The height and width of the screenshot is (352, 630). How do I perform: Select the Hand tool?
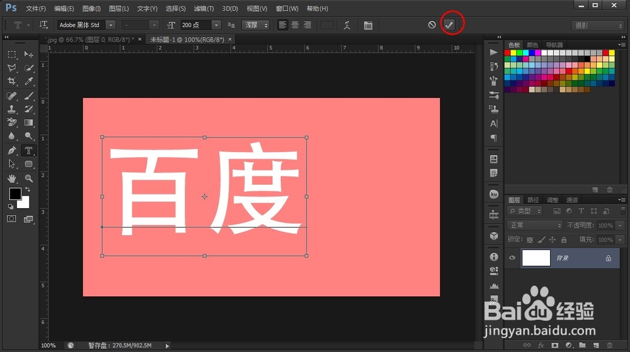(11, 178)
